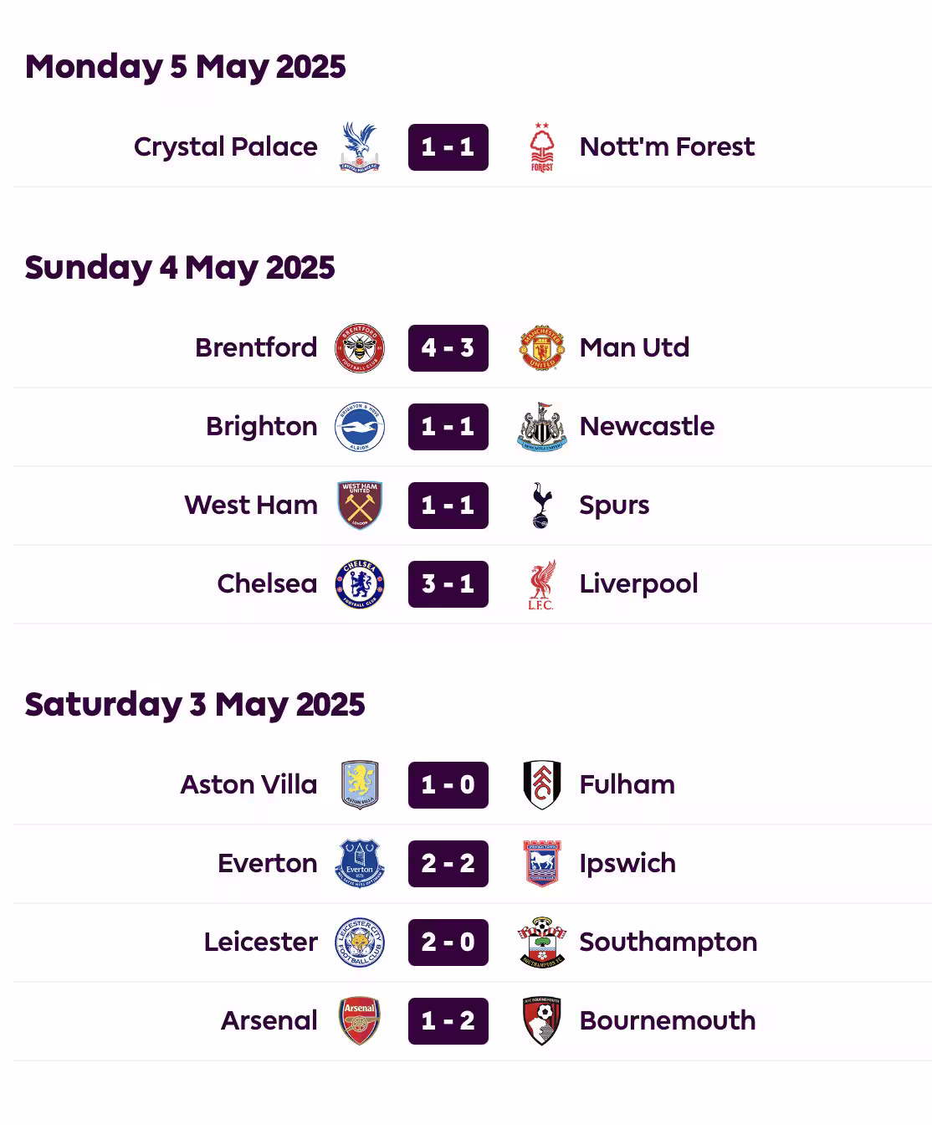
Task: Select the Brighton seagull badge
Action: click(360, 427)
